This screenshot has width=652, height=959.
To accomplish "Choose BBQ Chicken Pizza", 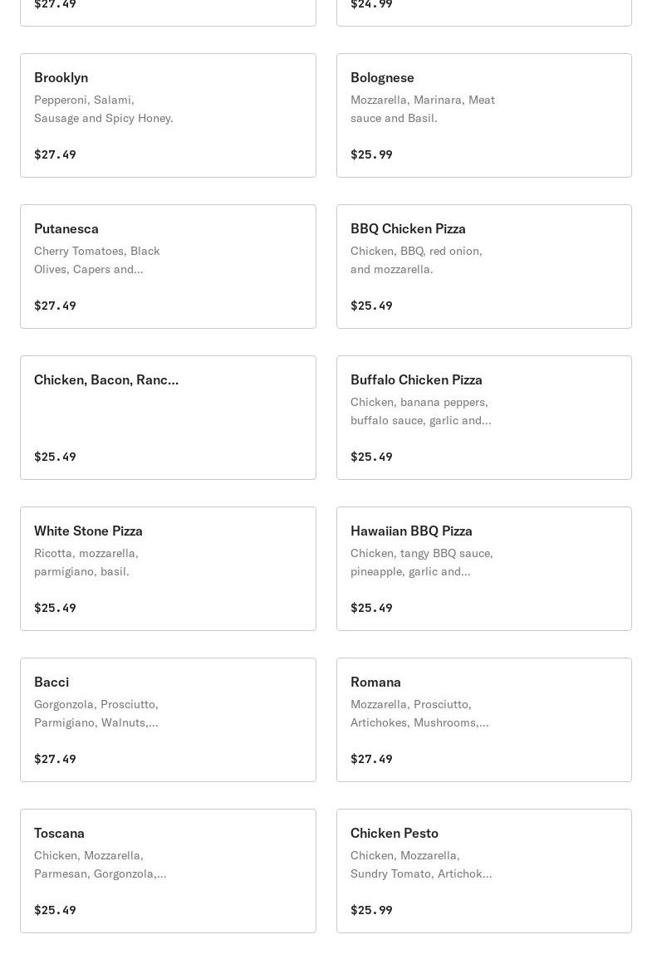I will pos(483,267).
